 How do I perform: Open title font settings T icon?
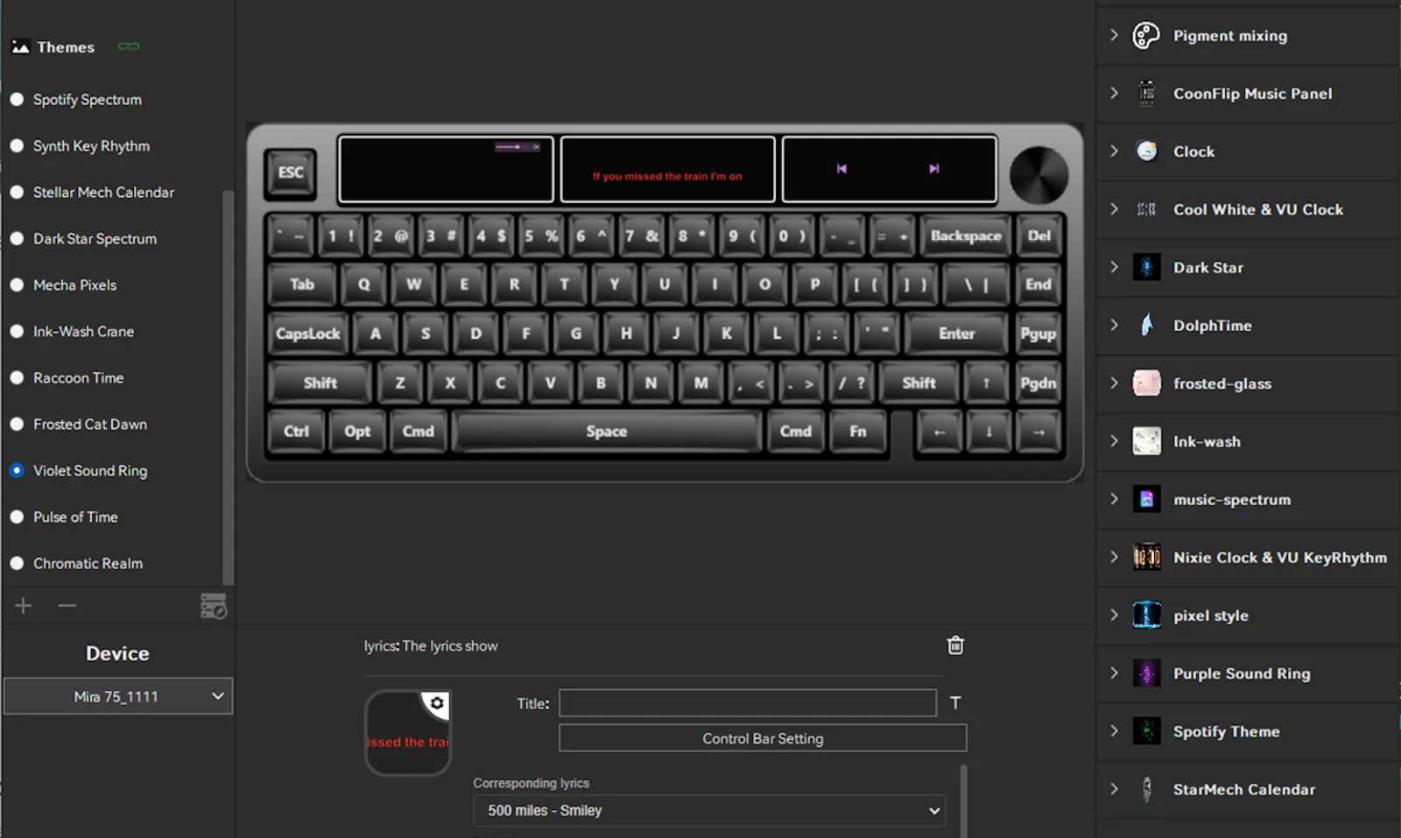coord(955,702)
